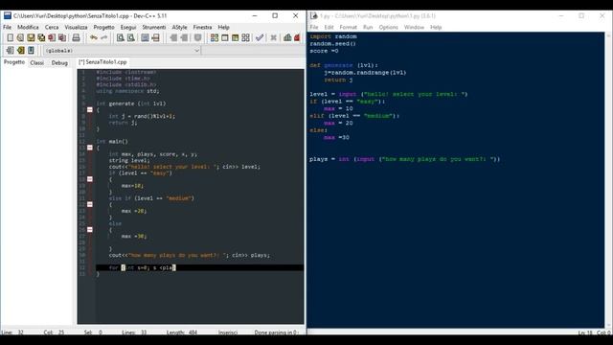Collapse the main() function fold marker
613x345 pixels.
(x=89, y=148)
